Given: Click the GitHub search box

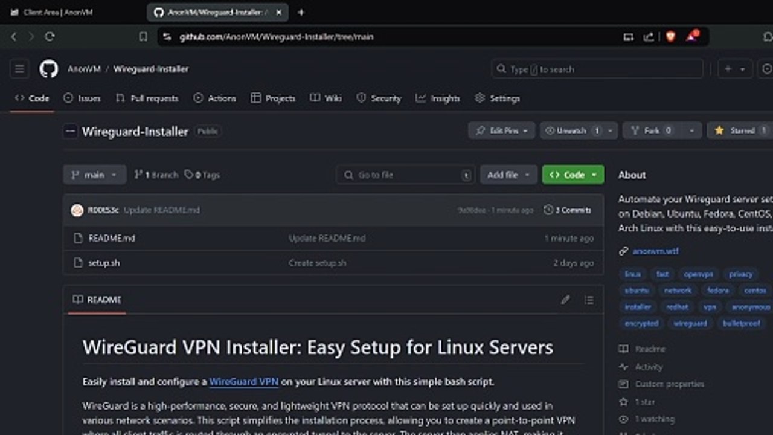Looking at the screenshot, I should pos(597,69).
